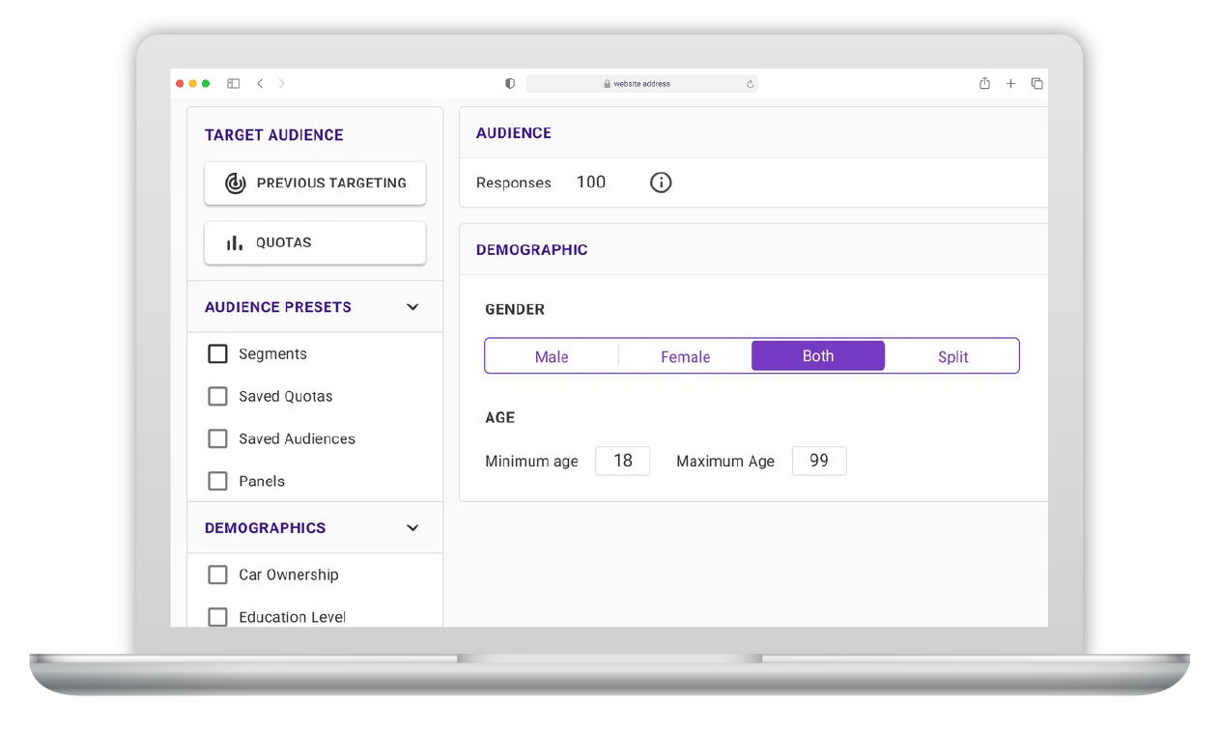Toggle the Education Level checkbox
The width and height of the screenshot is (1220, 731).
(x=218, y=617)
